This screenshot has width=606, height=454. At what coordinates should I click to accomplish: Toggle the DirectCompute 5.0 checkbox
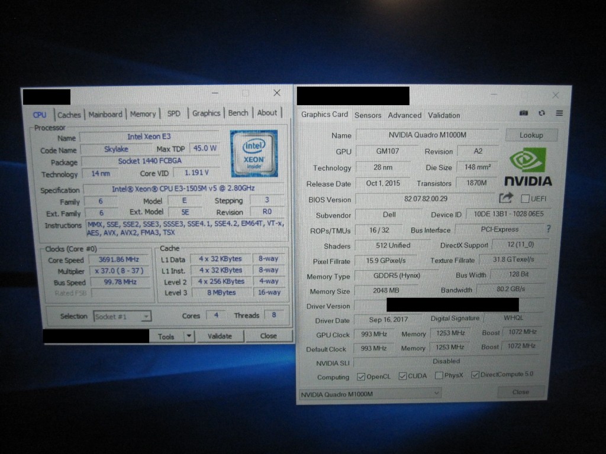tap(475, 374)
